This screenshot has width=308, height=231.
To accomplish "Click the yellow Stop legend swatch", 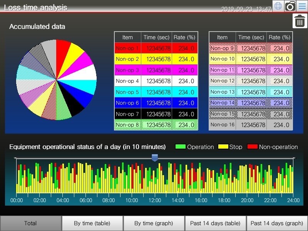I will click(223, 147).
